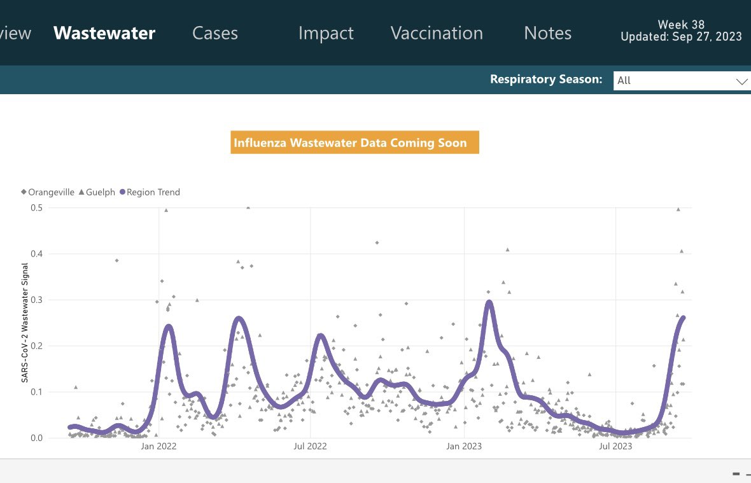
Task: Click the Updated: Sep 27, 2023 text
Action: tap(681, 36)
